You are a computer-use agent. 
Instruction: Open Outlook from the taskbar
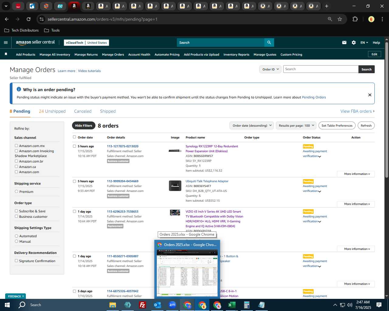tap(157, 305)
